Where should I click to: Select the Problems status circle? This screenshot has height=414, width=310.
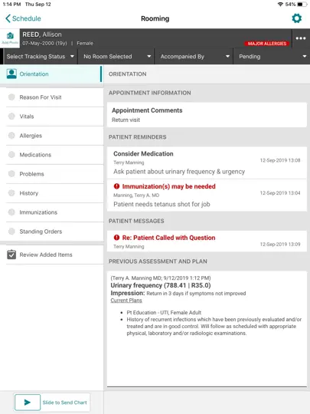(x=11, y=174)
